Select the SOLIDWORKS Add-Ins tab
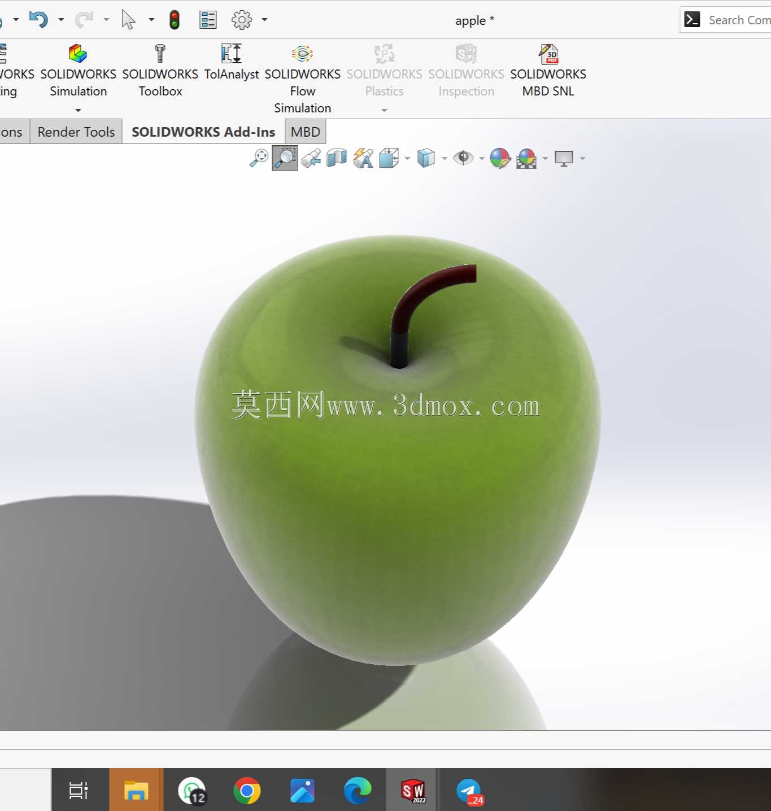 (x=203, y=132)
